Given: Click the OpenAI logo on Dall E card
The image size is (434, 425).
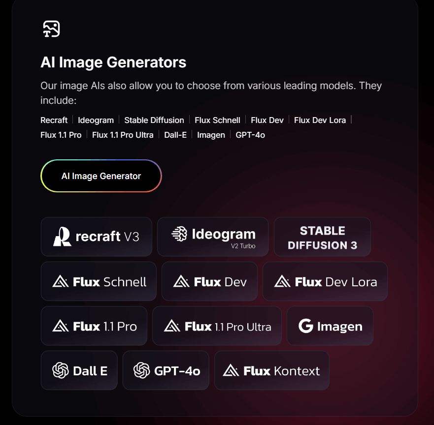Looking at the screenshot, I should [x=60, y=370].
